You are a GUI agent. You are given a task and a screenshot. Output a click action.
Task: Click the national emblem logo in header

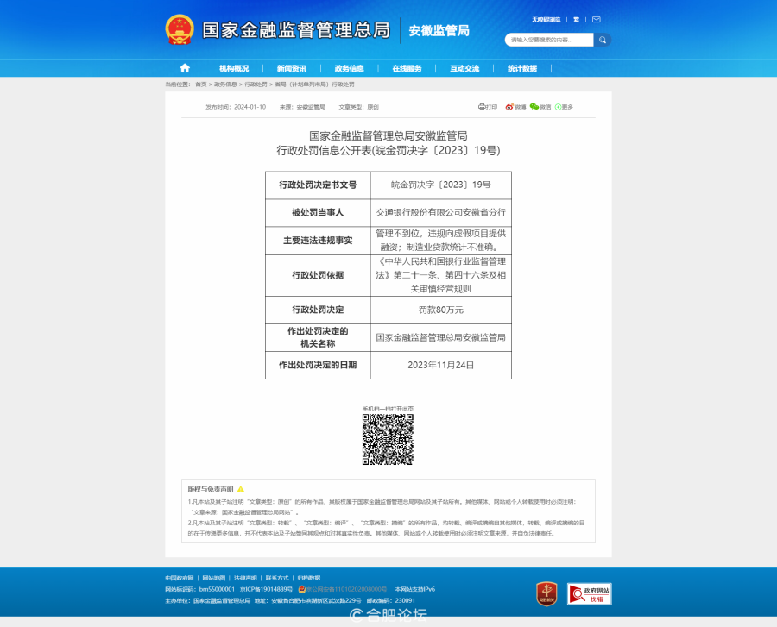click(x=180, y=30)
